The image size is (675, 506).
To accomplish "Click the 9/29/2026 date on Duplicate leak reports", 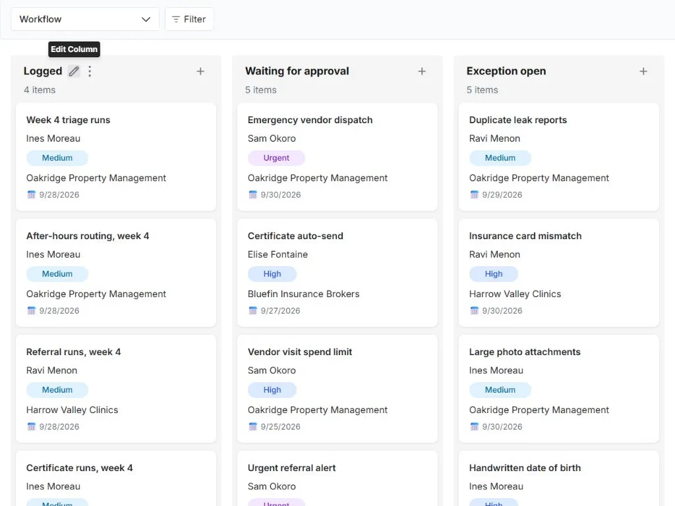I will pos(502,195).
